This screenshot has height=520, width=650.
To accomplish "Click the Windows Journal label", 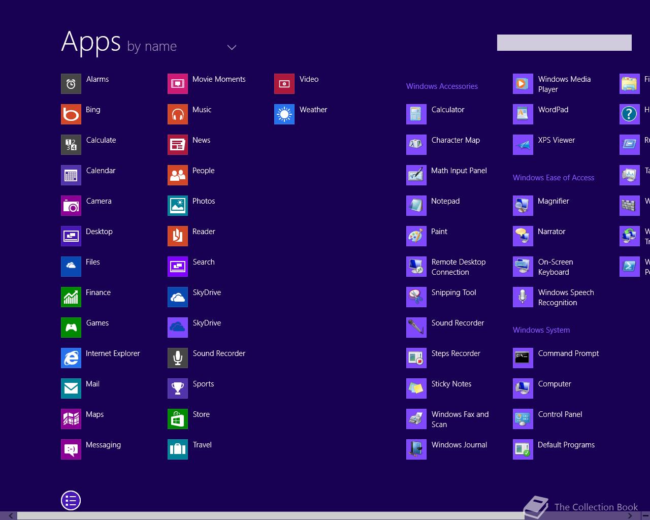I will point(459,445).
